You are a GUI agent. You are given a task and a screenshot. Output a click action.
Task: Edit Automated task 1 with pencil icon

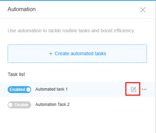click(133, 90)
